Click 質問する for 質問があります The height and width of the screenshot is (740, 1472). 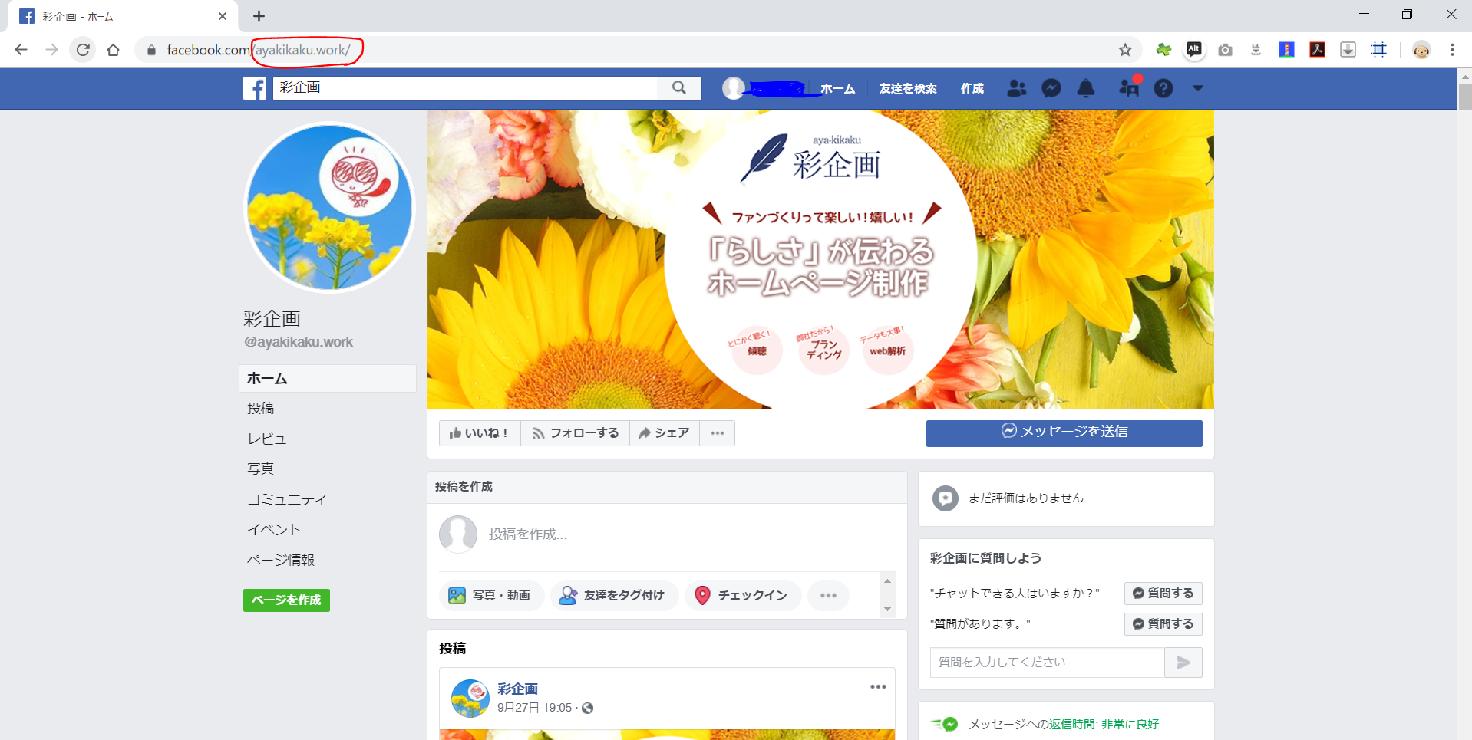[x=1163, y=624]
